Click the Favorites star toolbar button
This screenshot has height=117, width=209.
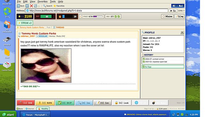pos(59,6)
